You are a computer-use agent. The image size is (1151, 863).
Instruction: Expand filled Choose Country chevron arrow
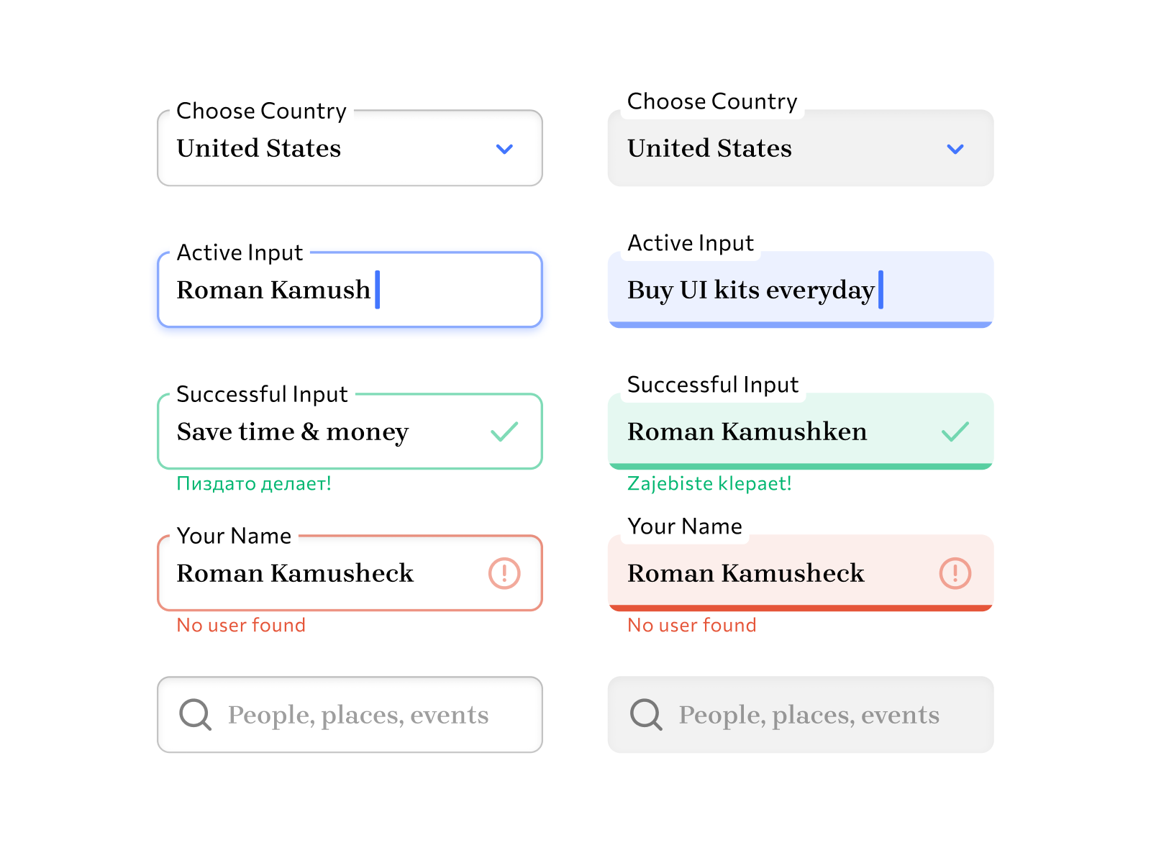tap(955, 149)
